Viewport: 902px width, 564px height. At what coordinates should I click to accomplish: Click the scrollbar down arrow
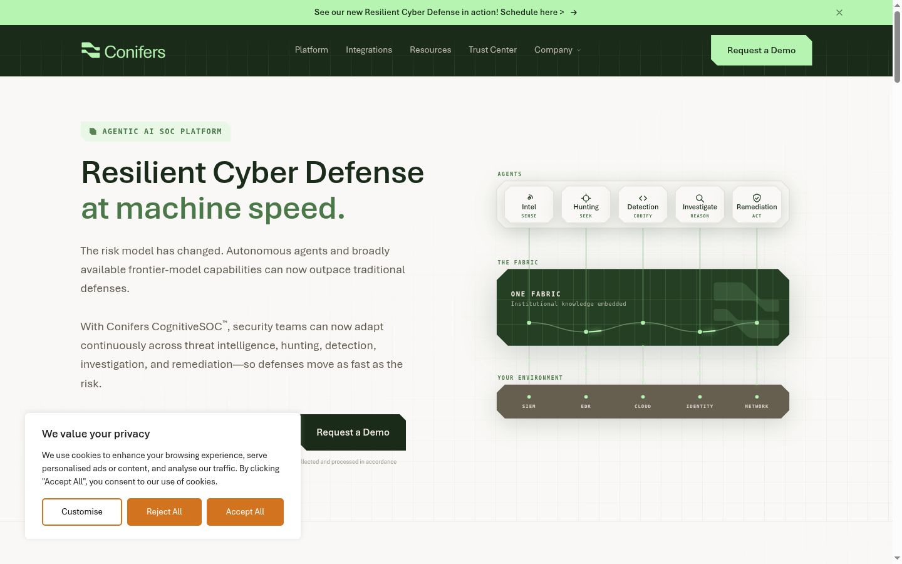point(897,558)
